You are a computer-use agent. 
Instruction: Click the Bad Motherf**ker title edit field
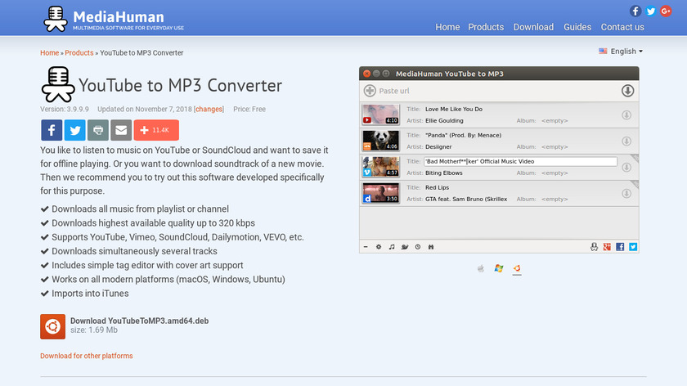(x=520, y=161)
